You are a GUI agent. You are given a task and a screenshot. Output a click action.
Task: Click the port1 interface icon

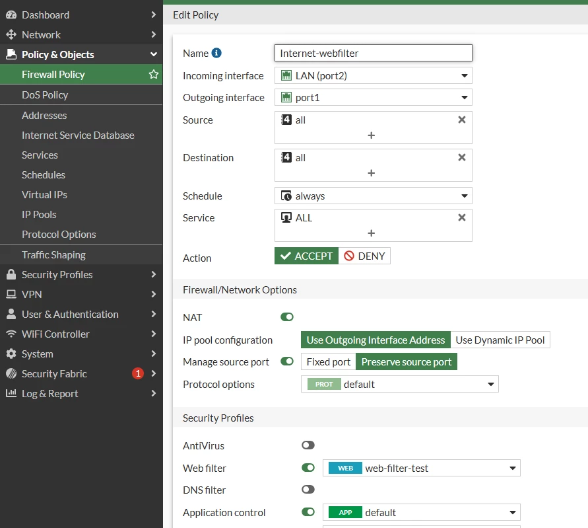(286, 97)
